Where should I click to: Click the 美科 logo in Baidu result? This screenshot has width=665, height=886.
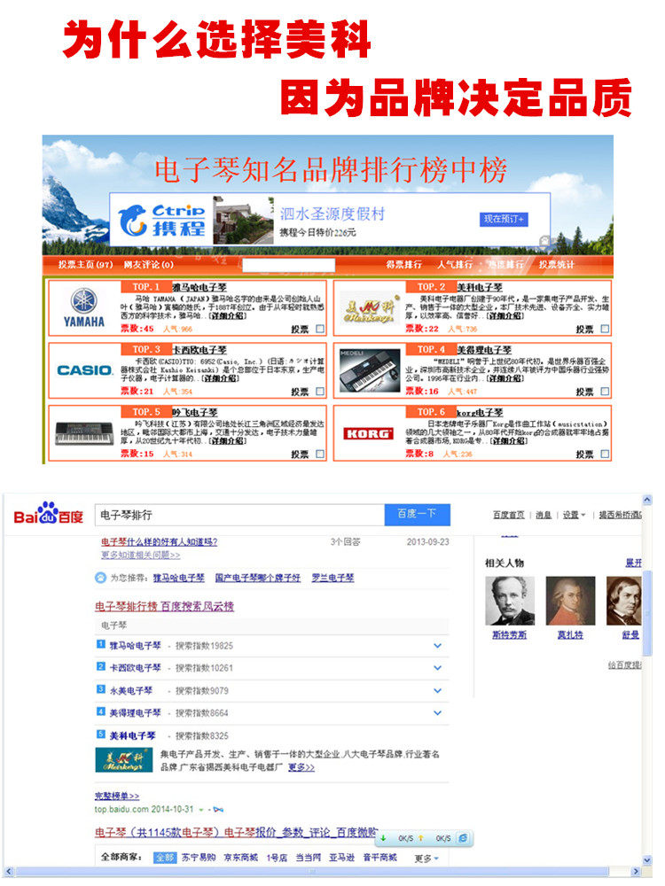[x=124, y=759]
